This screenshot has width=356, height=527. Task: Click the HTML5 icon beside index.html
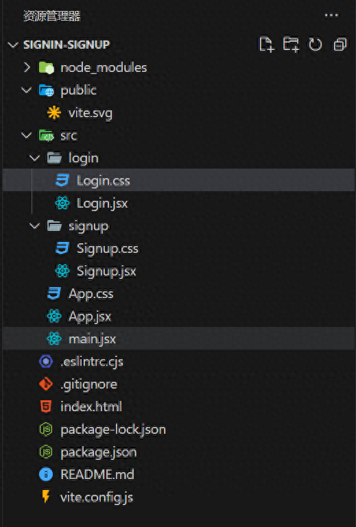coord(46,406)
